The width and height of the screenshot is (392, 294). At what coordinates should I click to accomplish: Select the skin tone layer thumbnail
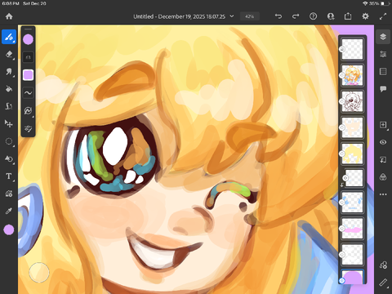tap(352, 127)
